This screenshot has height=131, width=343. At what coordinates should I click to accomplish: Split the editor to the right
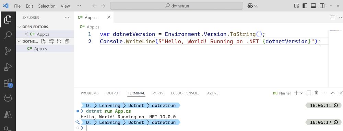(x=333, y=17)
